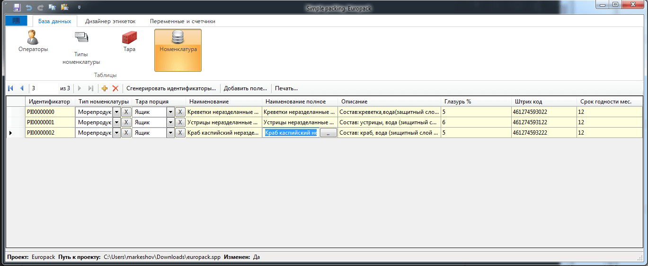Add new record with plus icon
Screen dimensions: 648x266
pos(105,88)
